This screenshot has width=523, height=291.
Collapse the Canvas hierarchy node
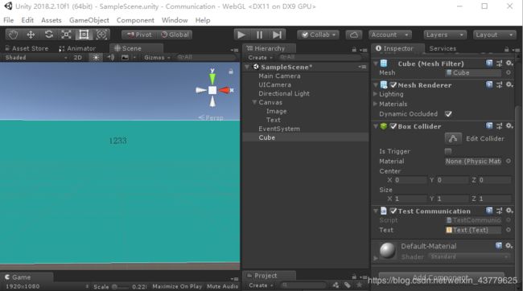point(254,102)
